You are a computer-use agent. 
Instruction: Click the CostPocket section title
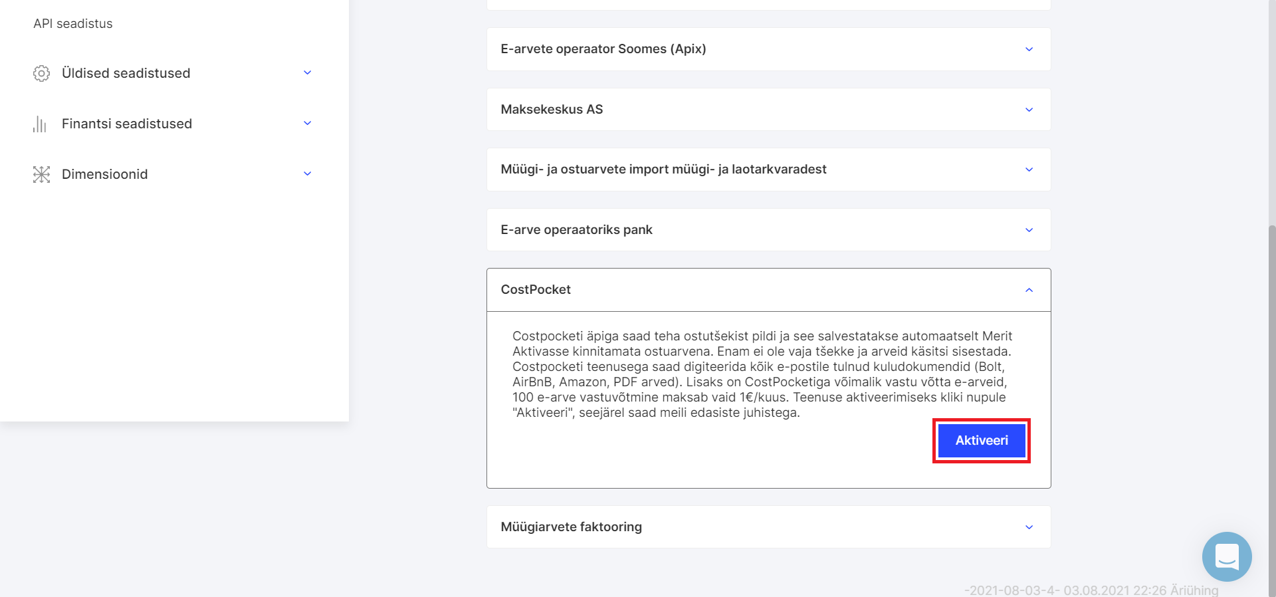coord(536,290)
